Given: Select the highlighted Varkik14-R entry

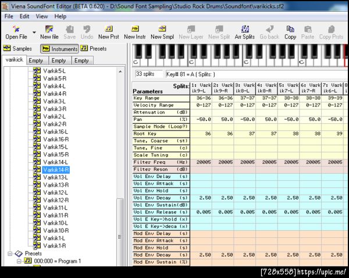Looking at the screenshot, I should [56, 170].
